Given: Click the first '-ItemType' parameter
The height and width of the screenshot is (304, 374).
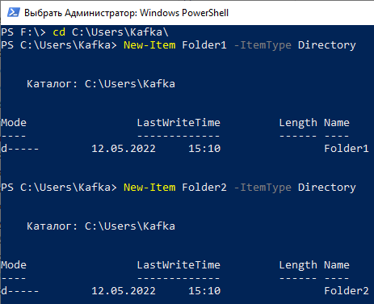Looking at the screenshot, I should pyautogui.click(x=263, y=45).
